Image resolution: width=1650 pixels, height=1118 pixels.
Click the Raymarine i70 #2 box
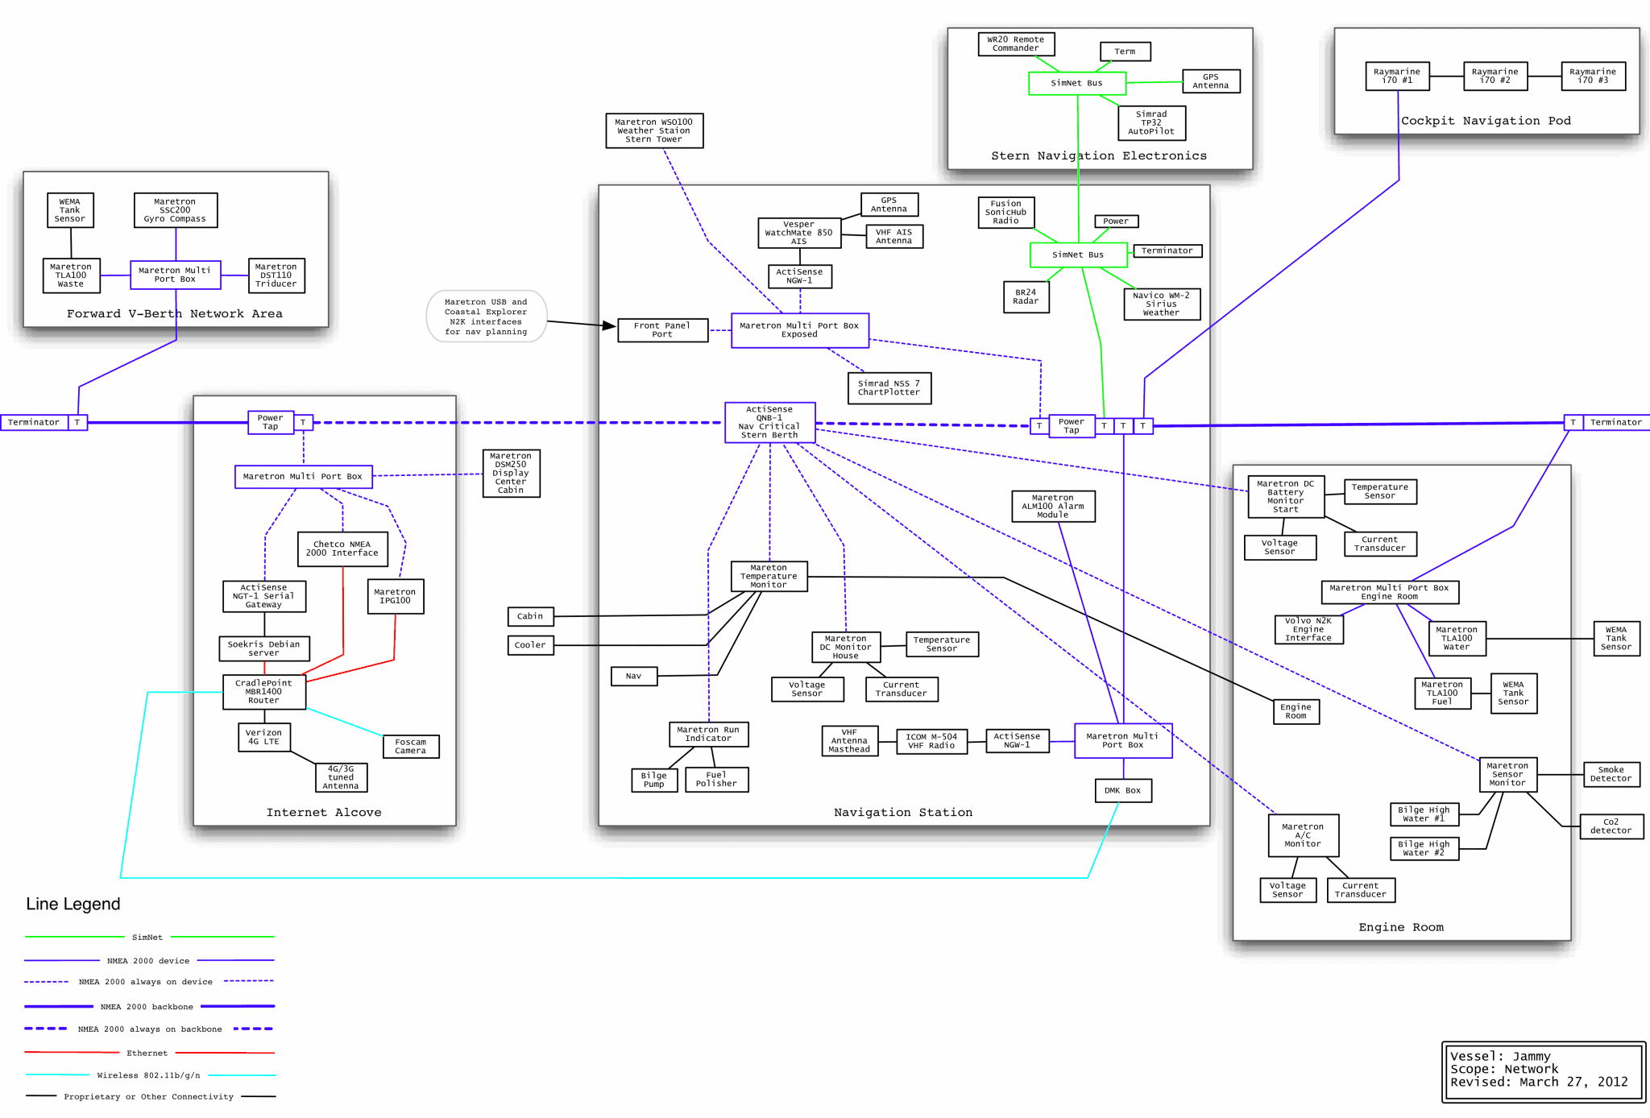tap(1495, 76)
